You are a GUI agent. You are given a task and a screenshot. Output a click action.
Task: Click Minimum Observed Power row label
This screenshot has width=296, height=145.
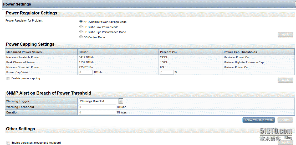click(x=23, y=67)
